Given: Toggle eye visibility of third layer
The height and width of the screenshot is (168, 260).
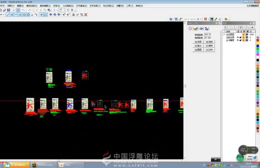Looking at the screenshot, I should [237, 40].
